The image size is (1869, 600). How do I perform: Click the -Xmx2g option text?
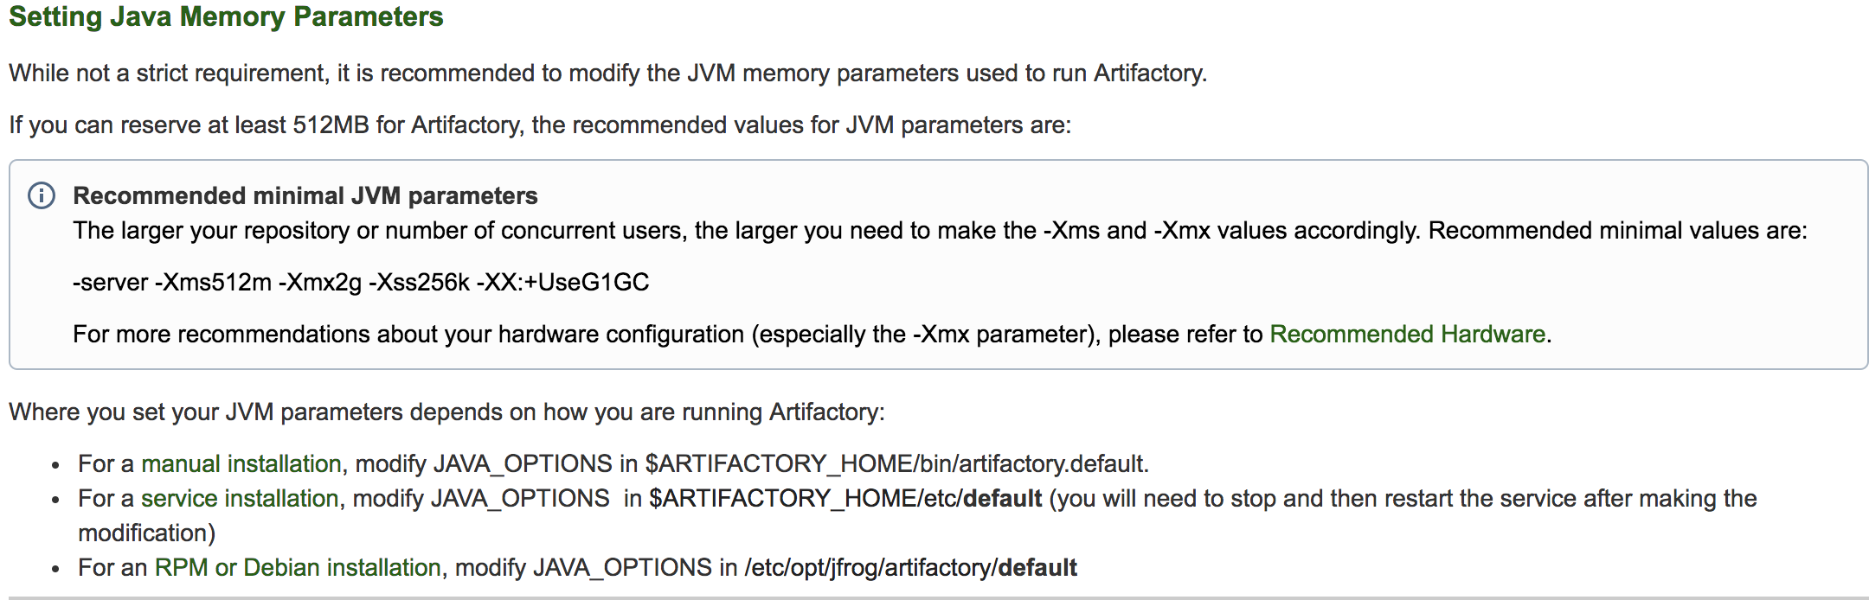click(320, 283)
